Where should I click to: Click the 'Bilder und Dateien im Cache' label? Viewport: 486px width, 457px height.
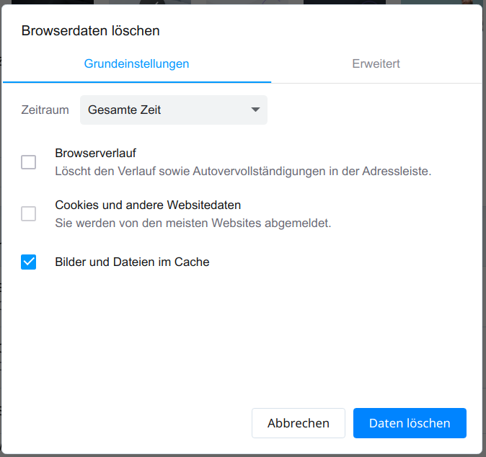click(x=132, y=262)
